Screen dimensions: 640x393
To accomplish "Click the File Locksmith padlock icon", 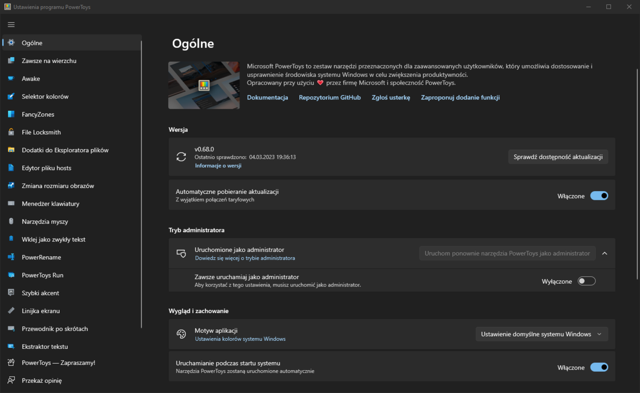I will click(11, 132).
